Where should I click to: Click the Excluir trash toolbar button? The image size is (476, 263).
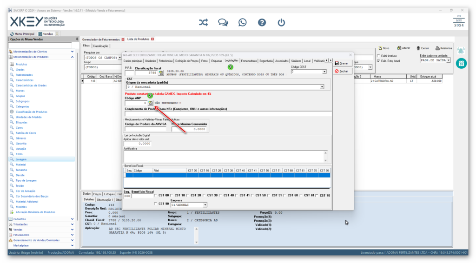423,48
